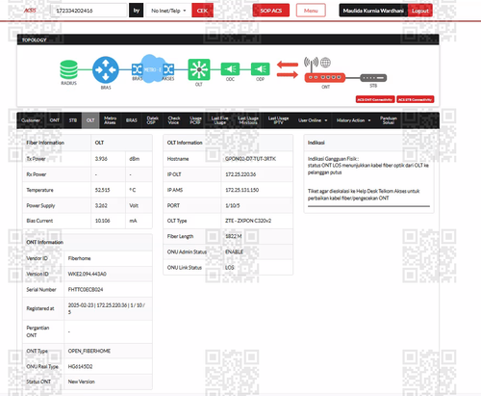Viewport: 481px width, 396px height.
Task: Click the green OLT node icon
Action: click(199, 69)
